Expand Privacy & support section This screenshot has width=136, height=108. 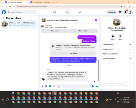coord(117,58)
